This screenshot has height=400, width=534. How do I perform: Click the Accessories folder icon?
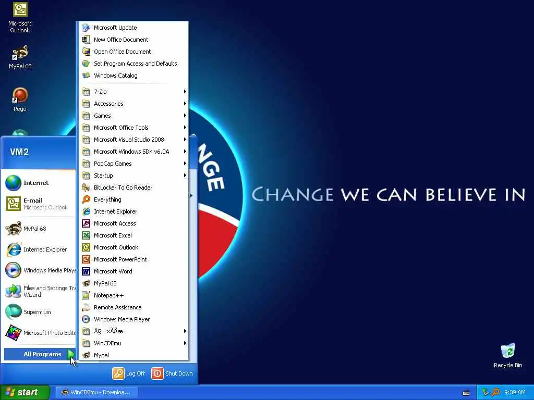pos(86,104)
